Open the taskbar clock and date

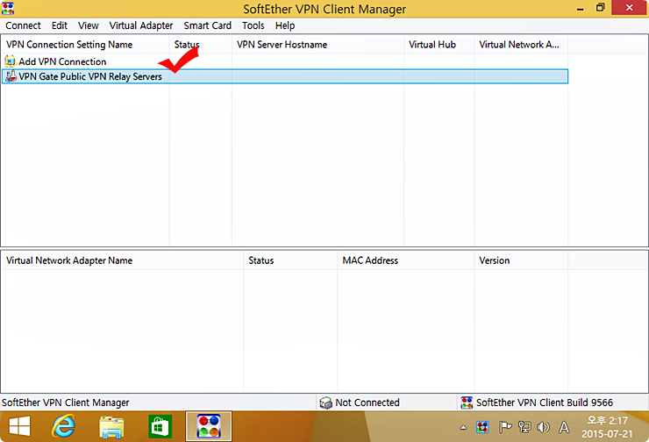pos(607,427)
